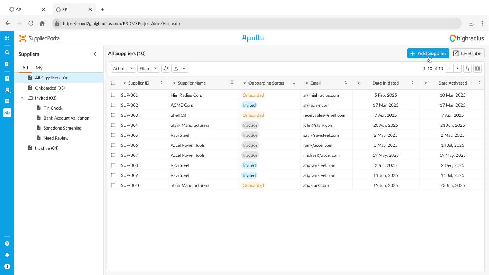Check the SUP-008 row checkbox
Screen dimensions: 489x275
pos(113,165)
